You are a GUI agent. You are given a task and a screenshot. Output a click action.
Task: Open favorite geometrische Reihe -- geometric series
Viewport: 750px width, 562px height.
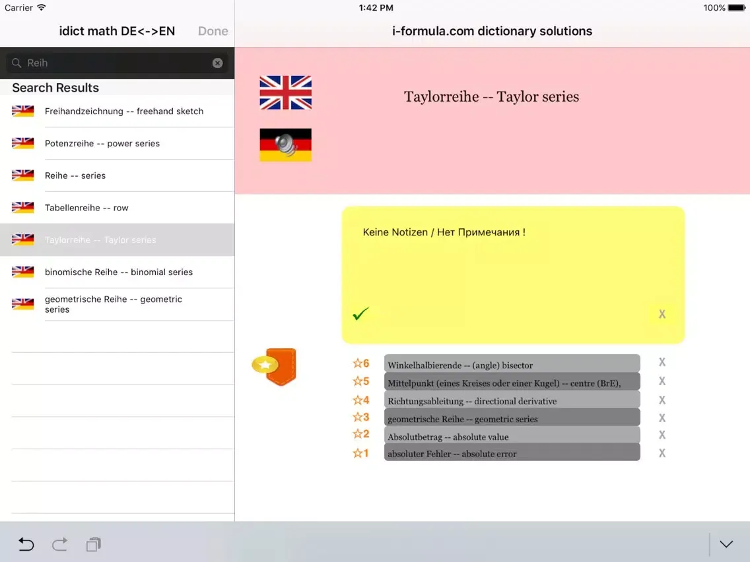point(512,418)
